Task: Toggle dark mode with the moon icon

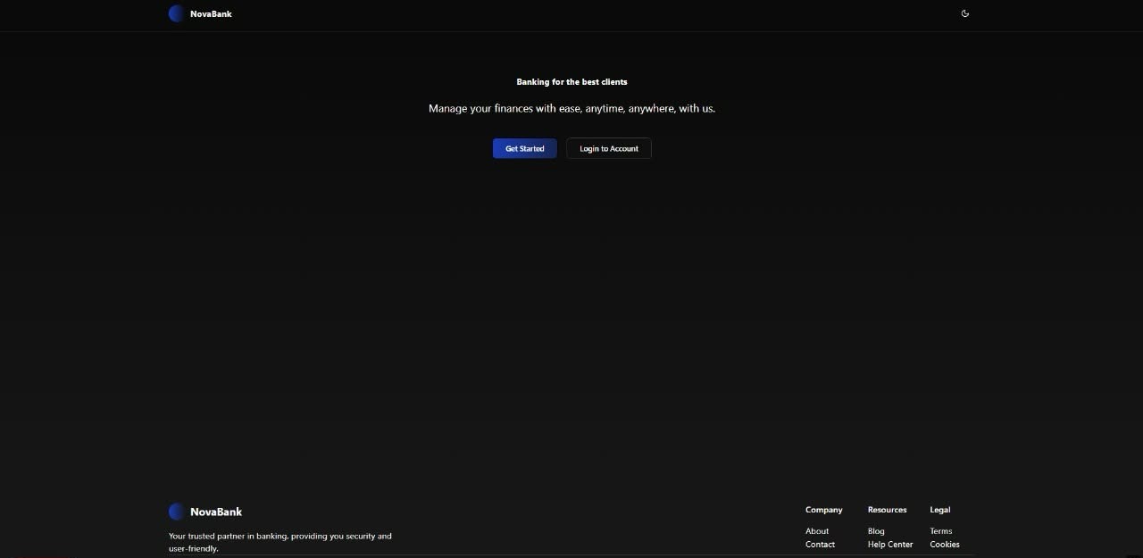Action: [x=964, y=13]
